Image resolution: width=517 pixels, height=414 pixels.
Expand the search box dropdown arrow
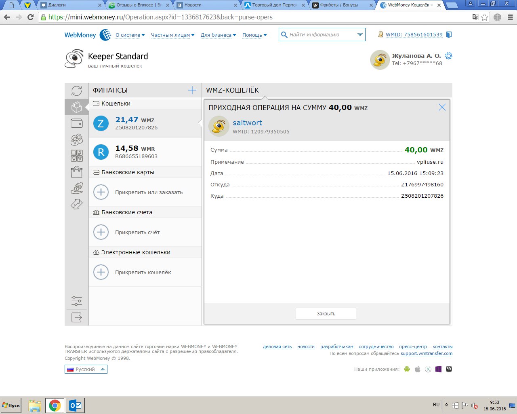(x=360, y=34)
